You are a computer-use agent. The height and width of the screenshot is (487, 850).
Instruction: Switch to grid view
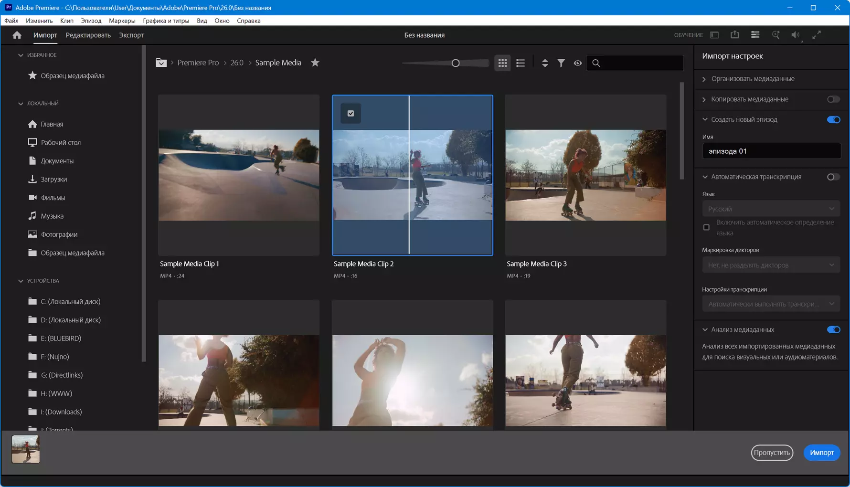503,63
